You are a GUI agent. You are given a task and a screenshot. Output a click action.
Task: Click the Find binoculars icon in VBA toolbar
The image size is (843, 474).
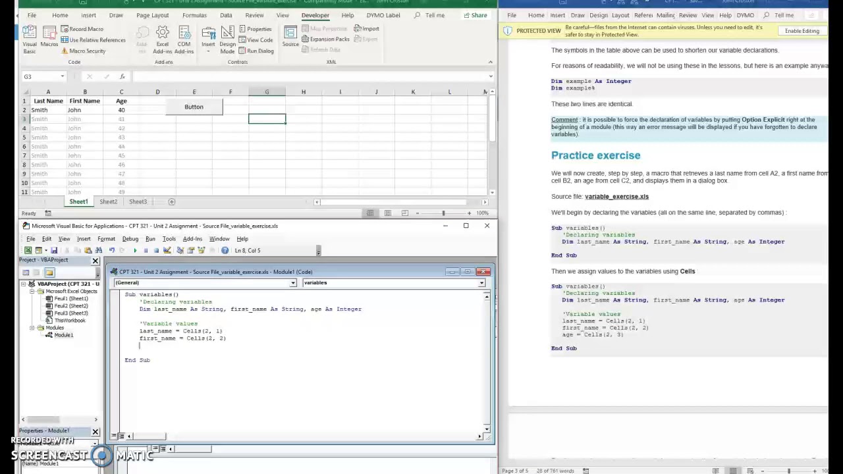[99, 250]
